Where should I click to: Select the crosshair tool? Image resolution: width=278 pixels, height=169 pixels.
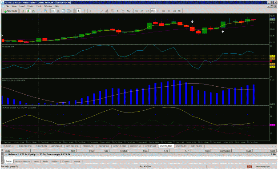[85, 11]
